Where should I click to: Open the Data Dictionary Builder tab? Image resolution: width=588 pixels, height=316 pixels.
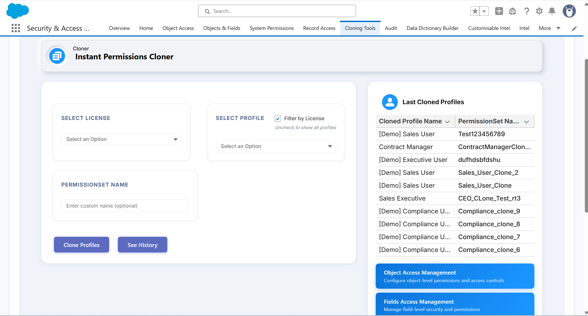433,28
